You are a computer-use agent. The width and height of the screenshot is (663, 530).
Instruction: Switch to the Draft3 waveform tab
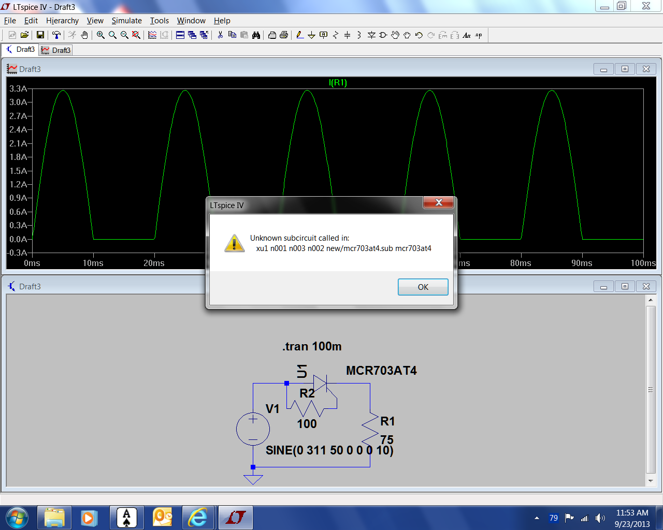pyautogui.click(x=56, y=50)
